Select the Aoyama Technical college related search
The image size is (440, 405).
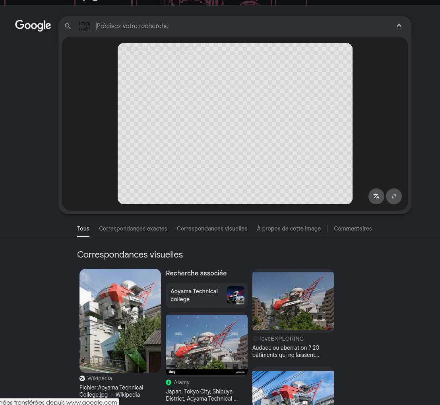click(x=207, y=295)
